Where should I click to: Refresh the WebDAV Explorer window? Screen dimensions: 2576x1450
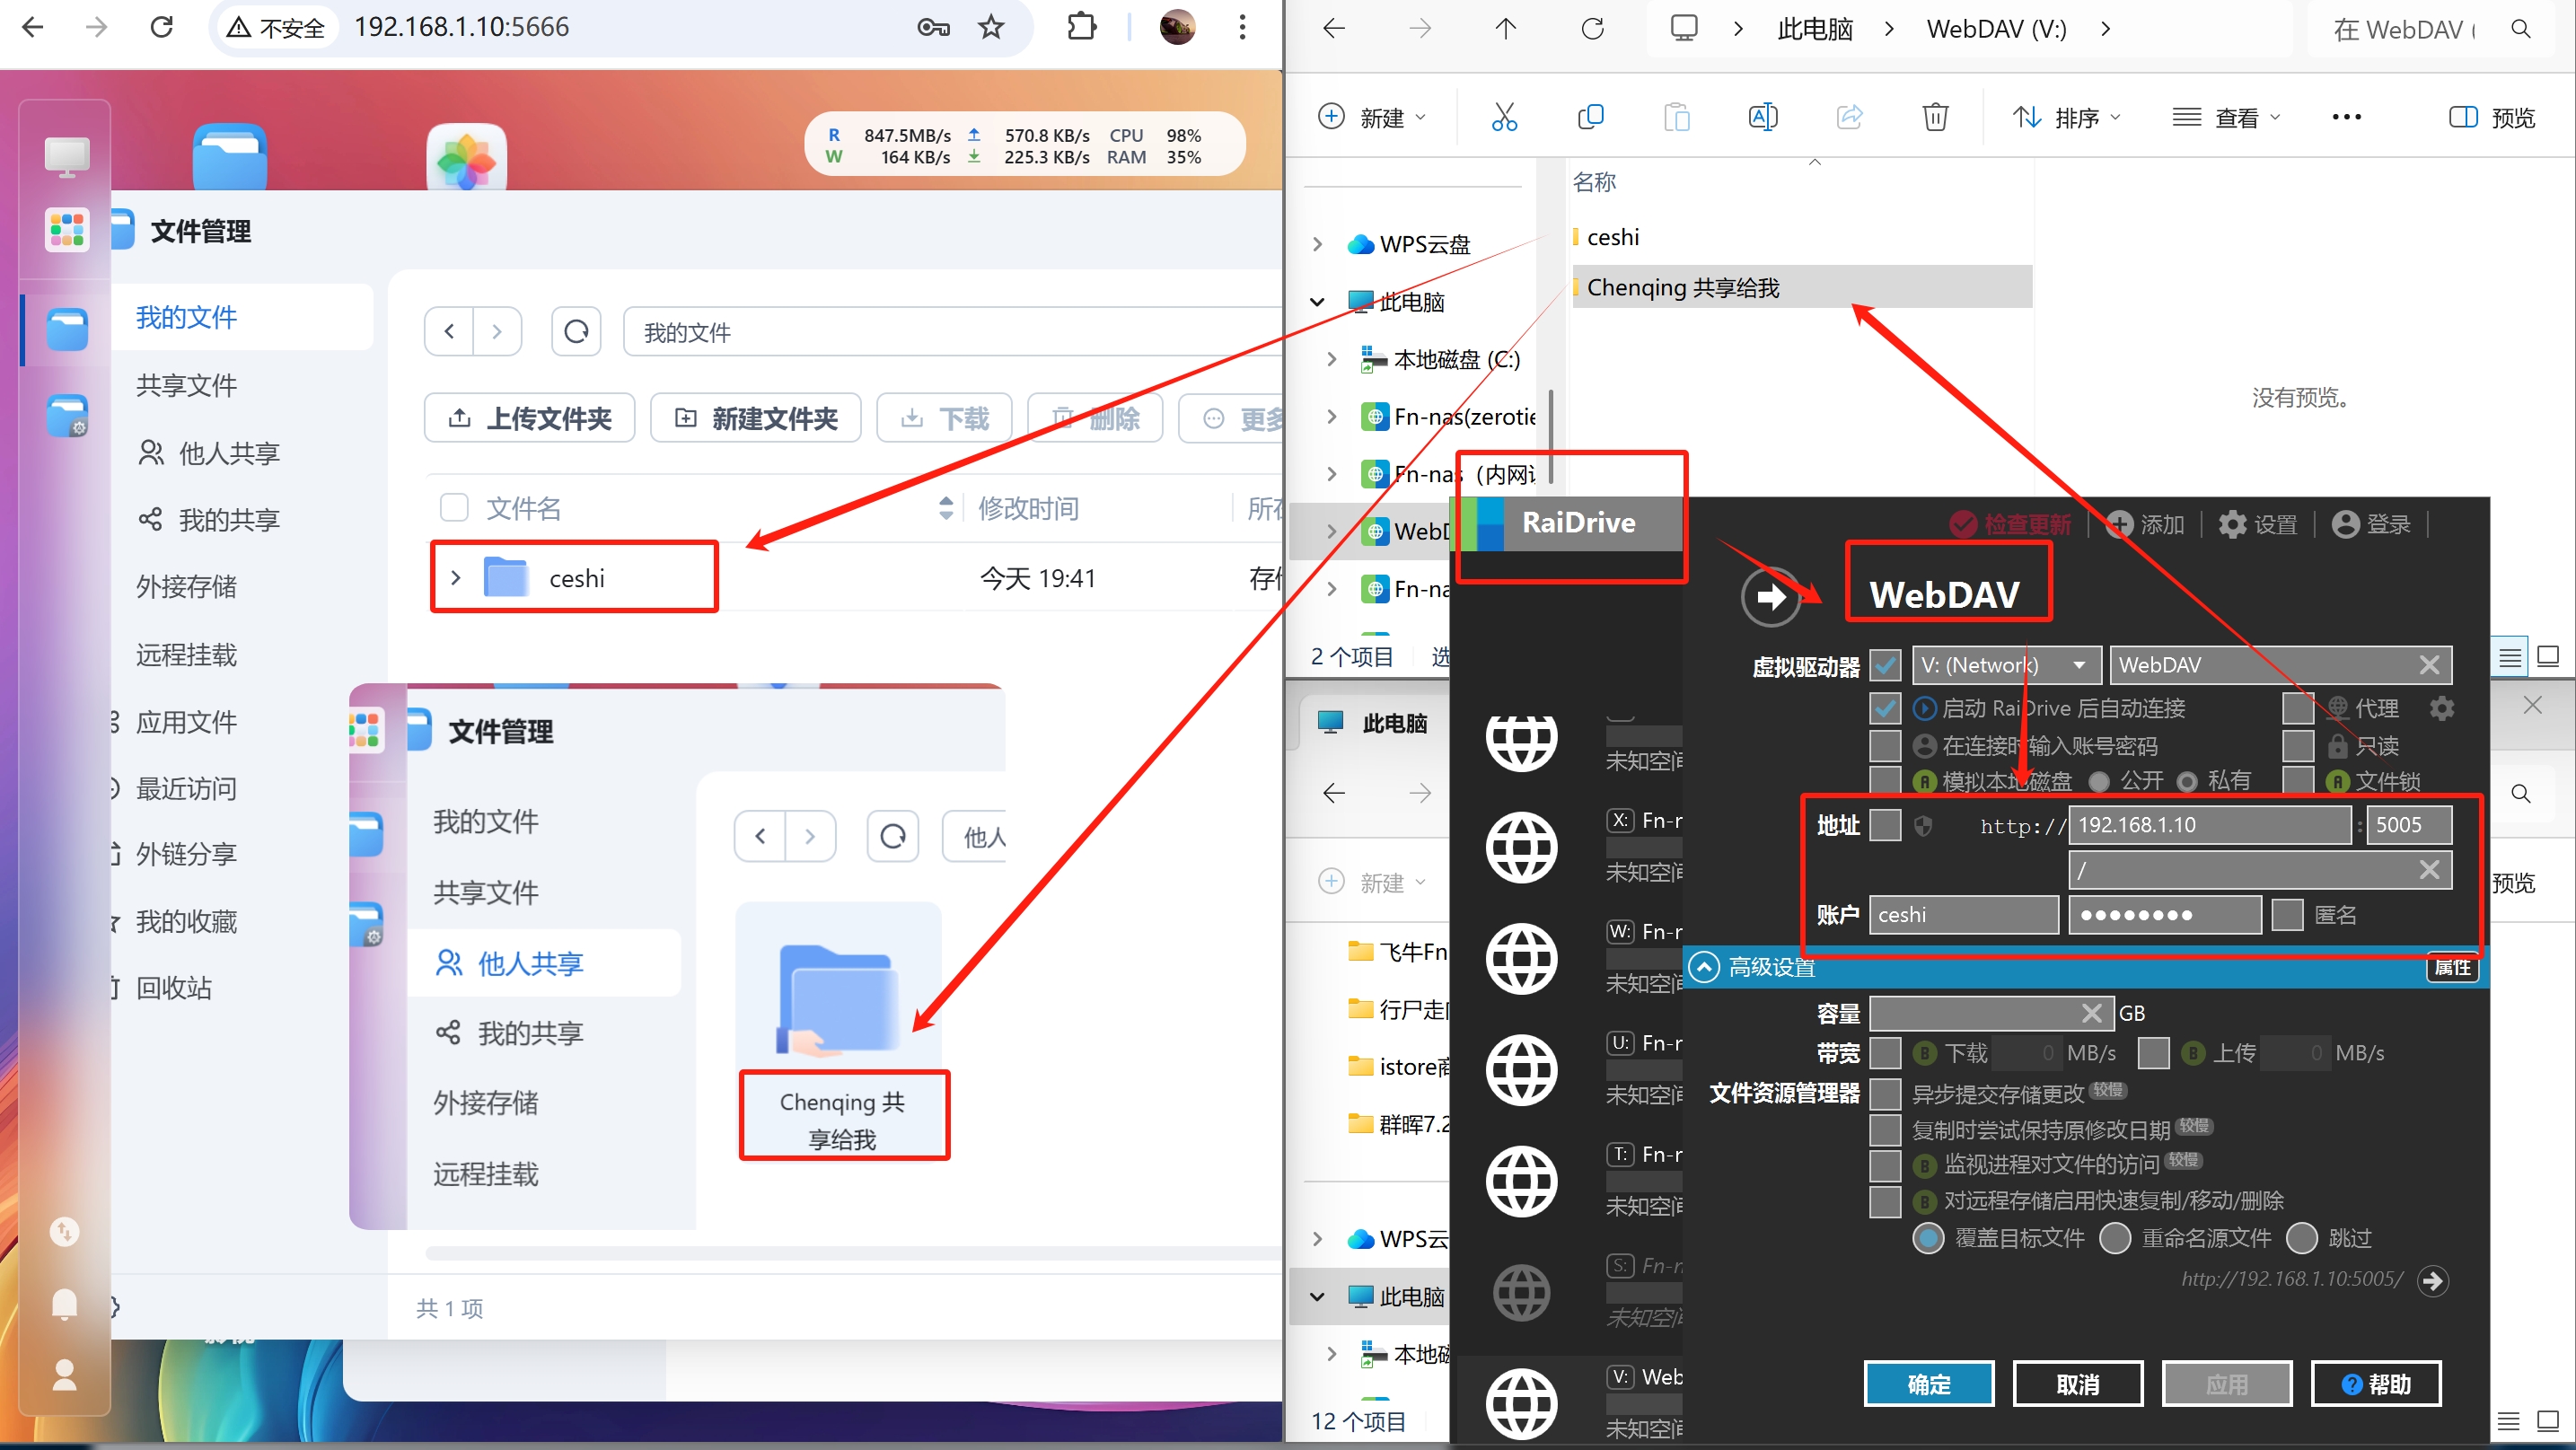click(1593, 29)
